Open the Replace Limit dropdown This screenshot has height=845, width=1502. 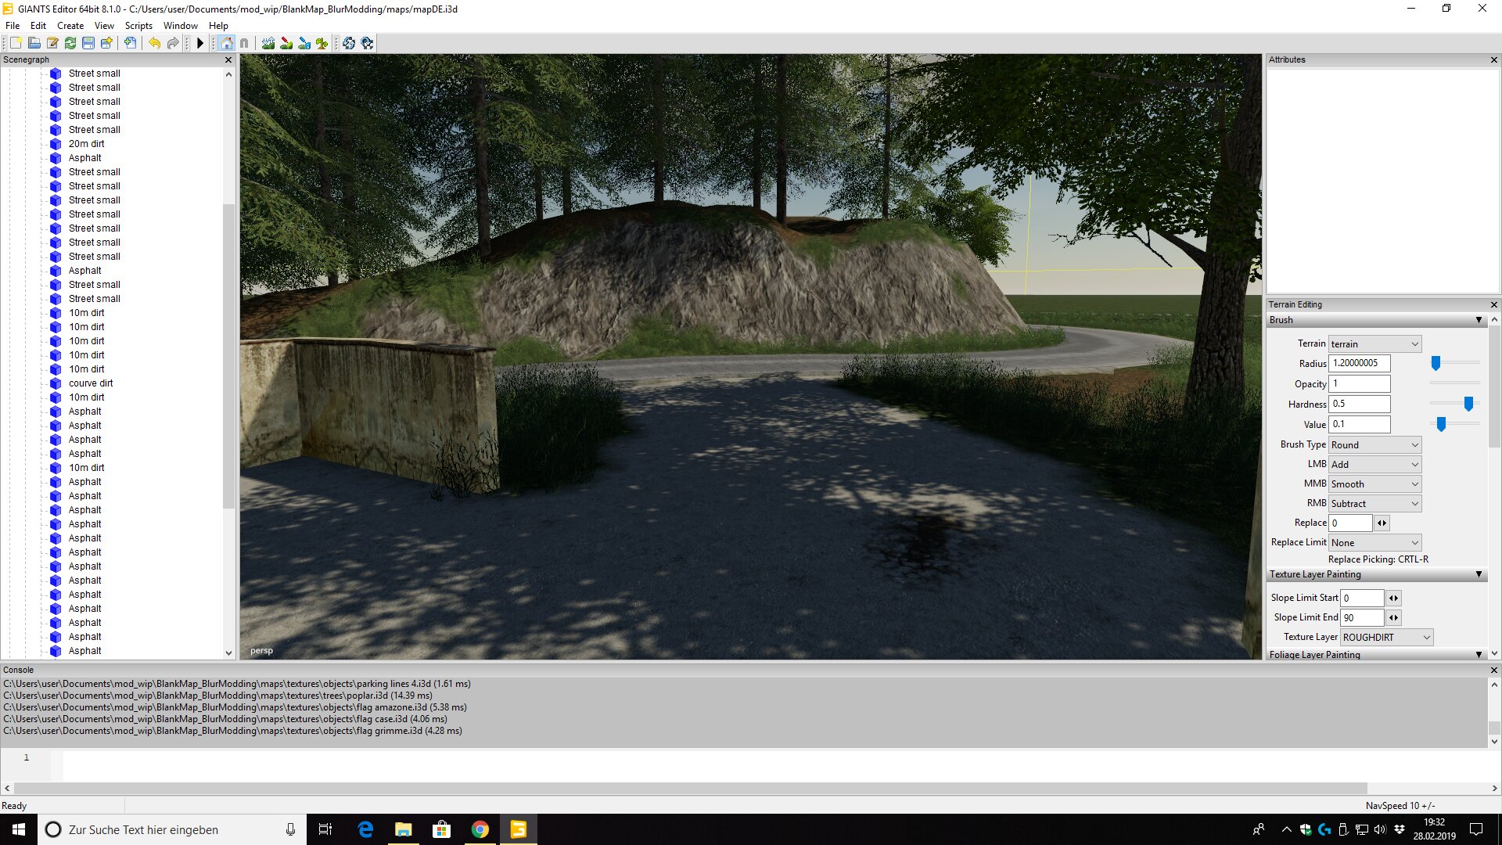pyautogui.click(x=1374, y=542)
